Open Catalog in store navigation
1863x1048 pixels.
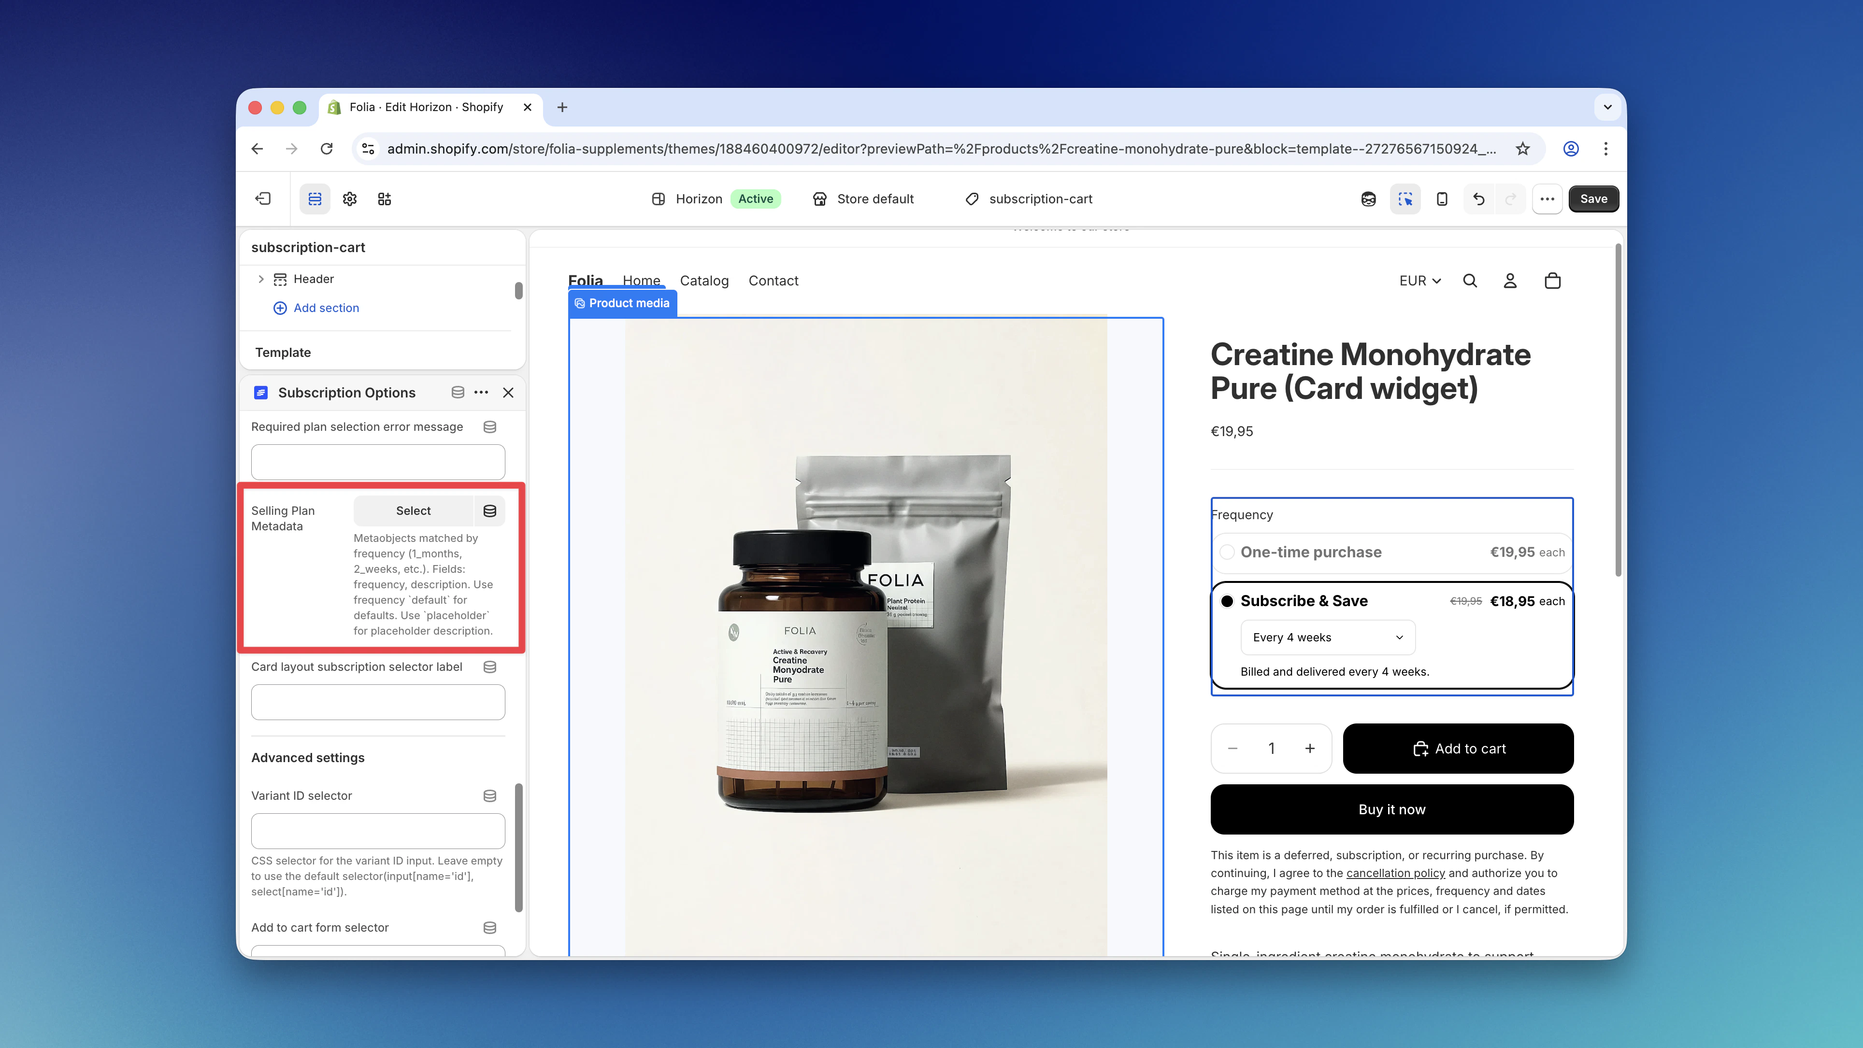(x=704, y=281)
